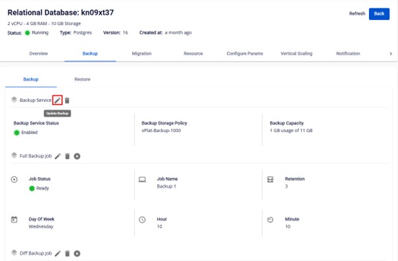Delete the Backup Service using trash icon
Image resolution: width=398 pixels, height=261 pixels.
(x=67, y=100)
